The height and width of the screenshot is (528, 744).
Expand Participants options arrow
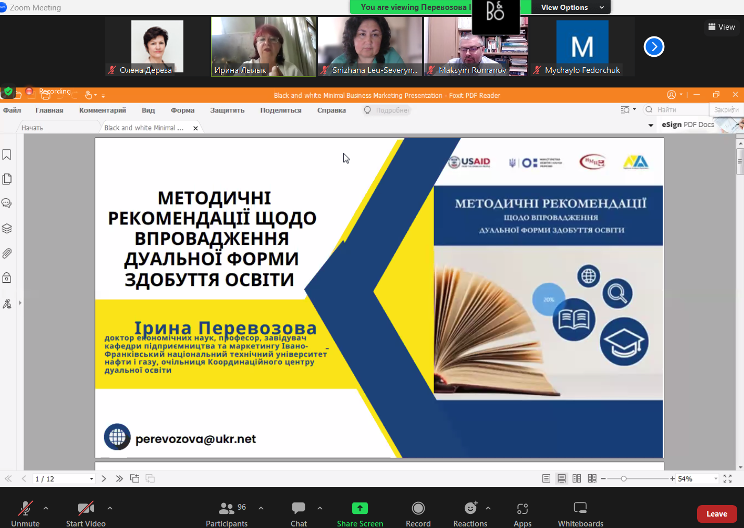261,508
